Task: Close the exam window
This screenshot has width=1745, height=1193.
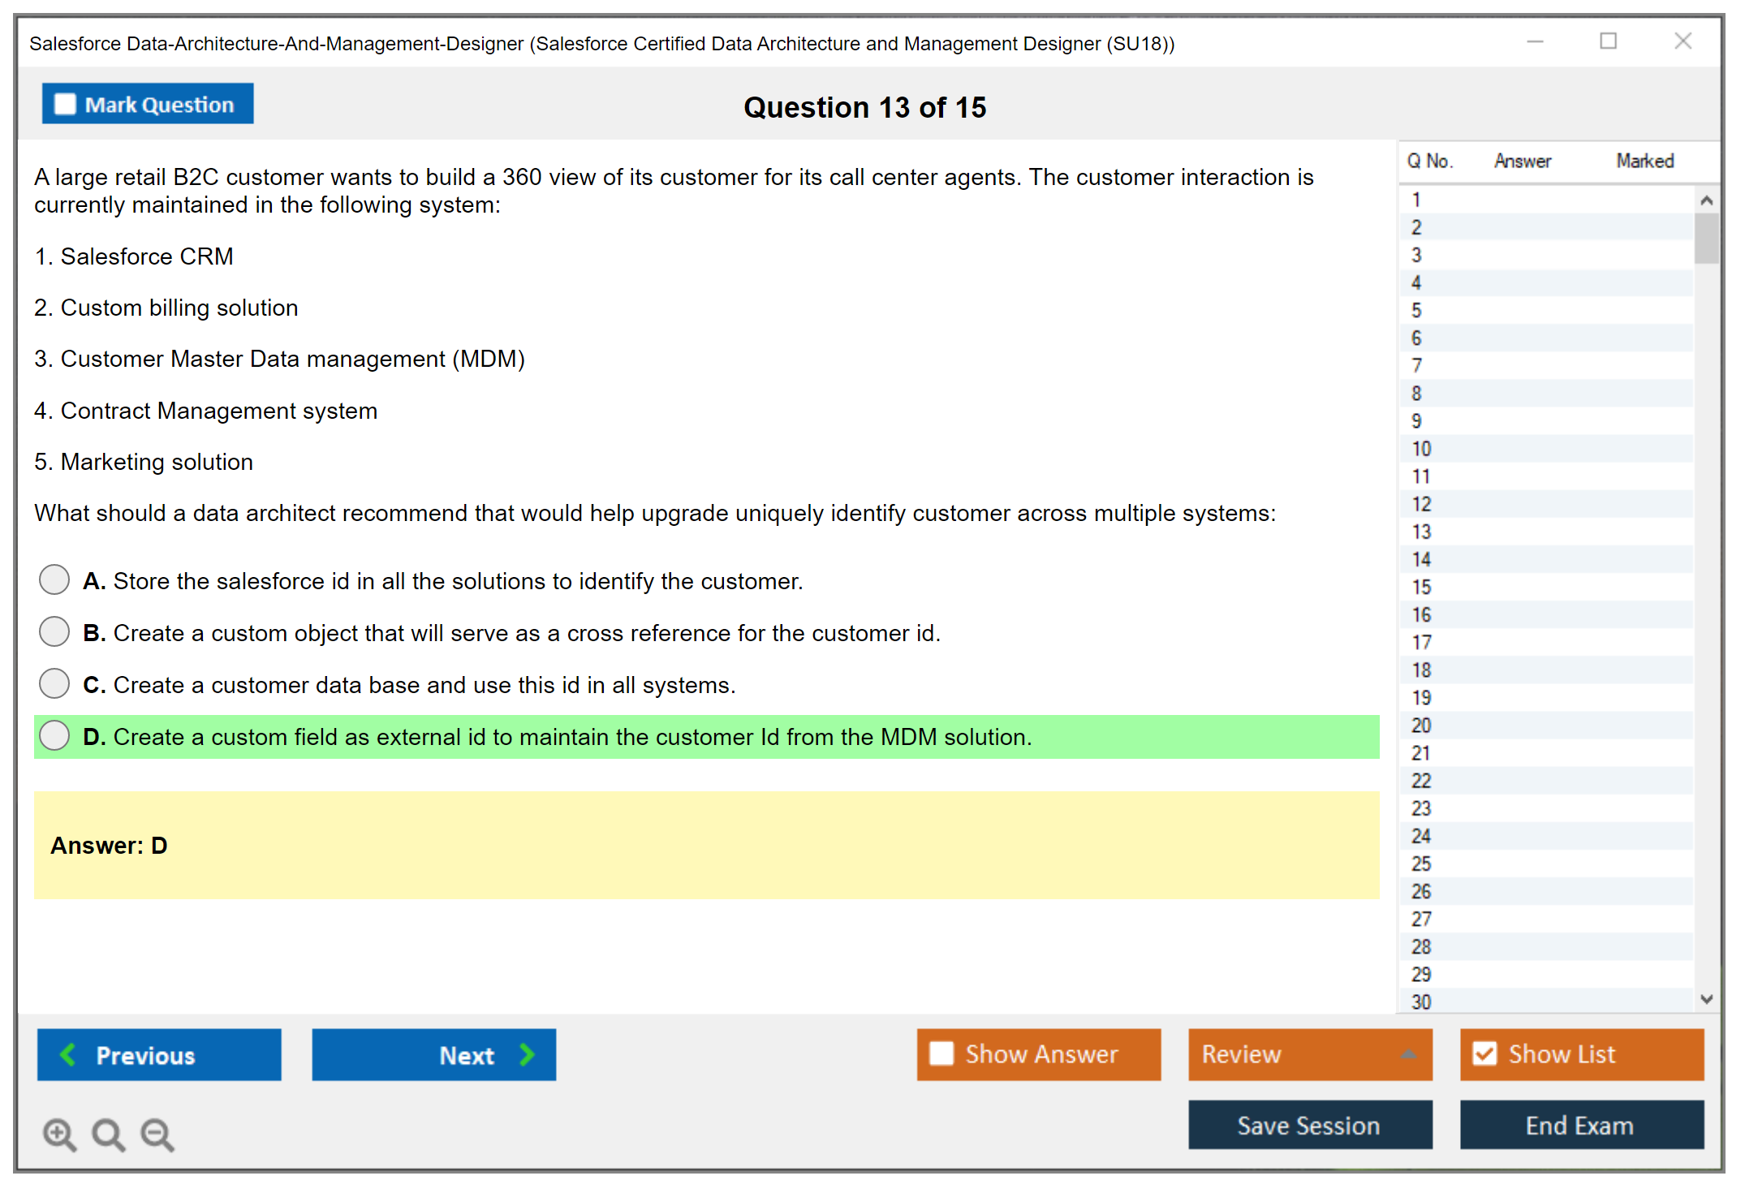Action: click(1683, 41)
